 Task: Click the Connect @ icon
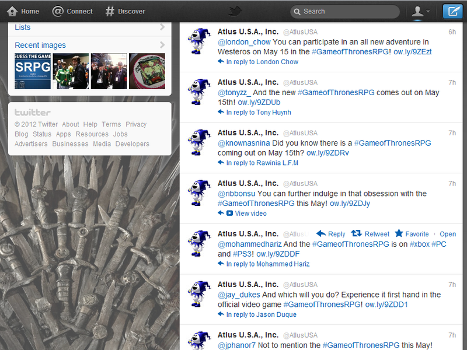click(x=58, y=11)
